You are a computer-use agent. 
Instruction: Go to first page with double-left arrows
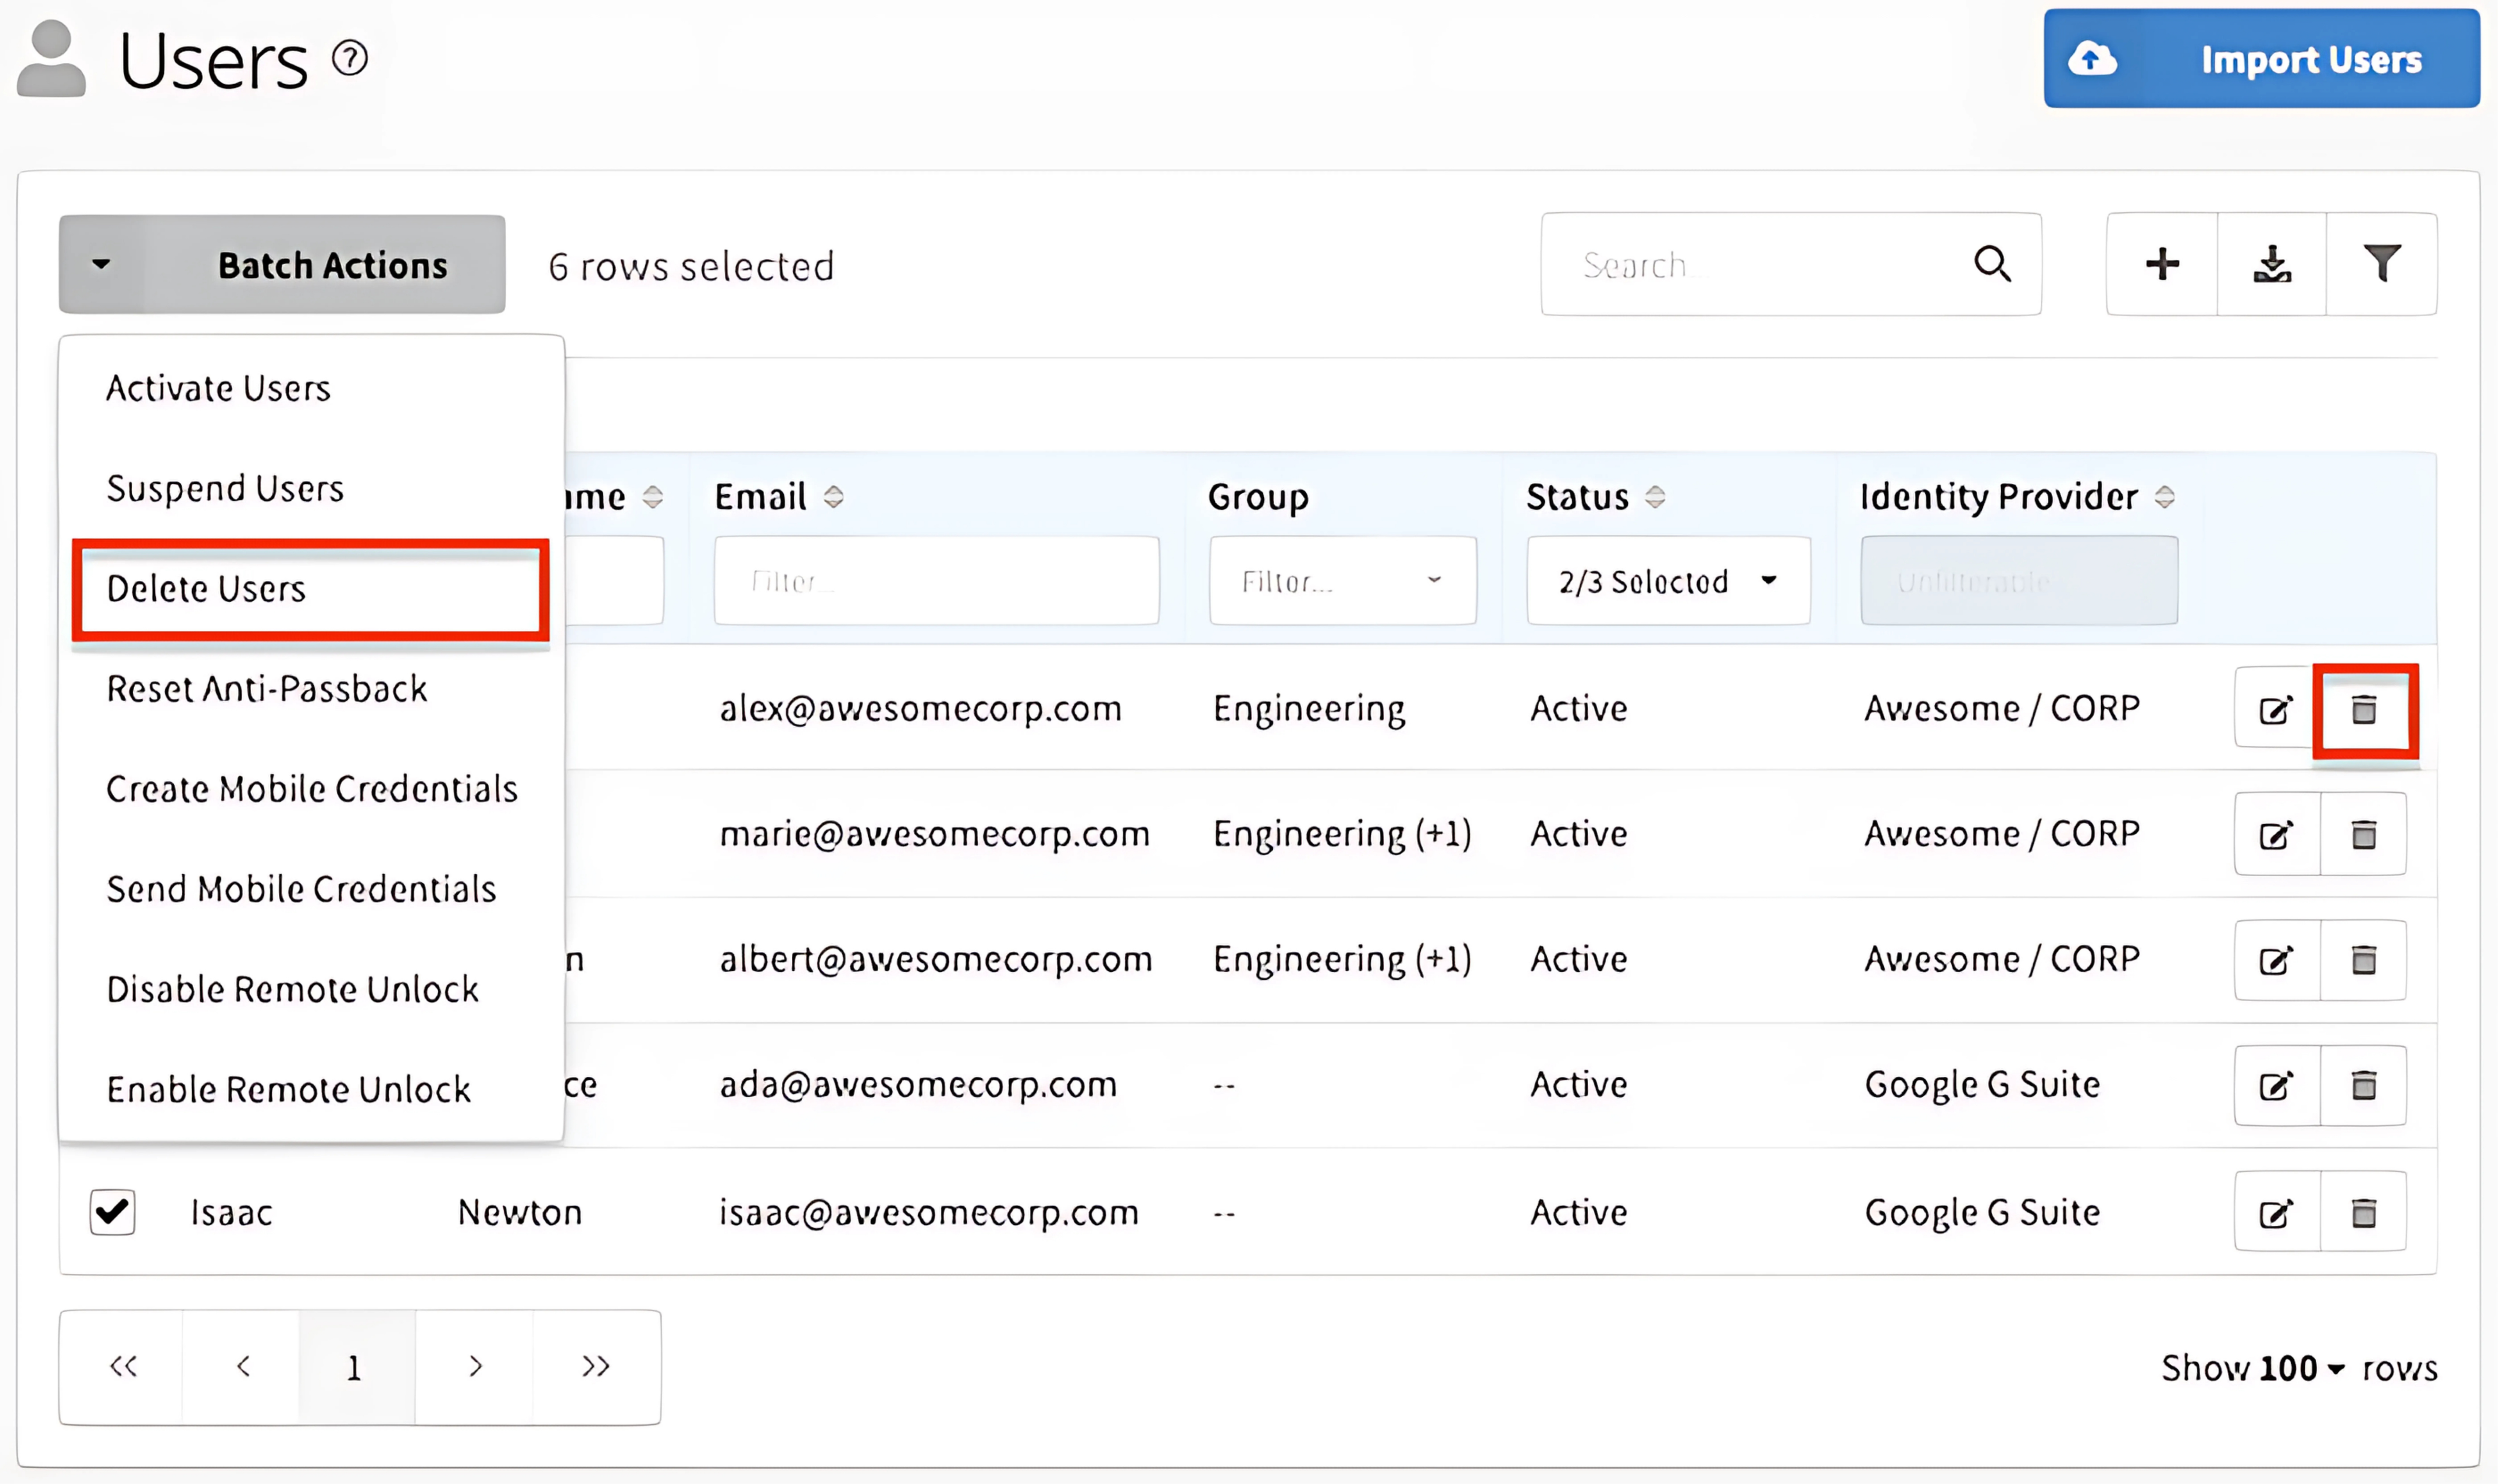122,1366
